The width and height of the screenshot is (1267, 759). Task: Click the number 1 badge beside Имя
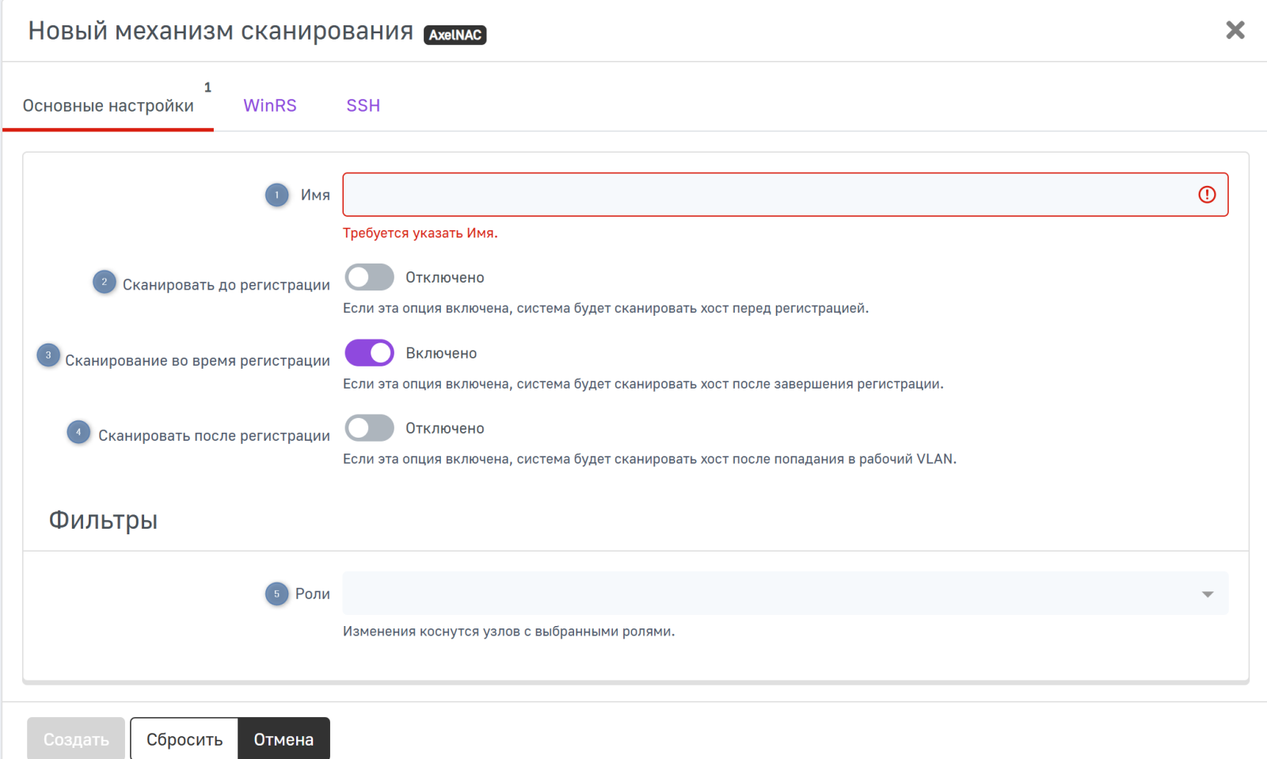(276, 195)
